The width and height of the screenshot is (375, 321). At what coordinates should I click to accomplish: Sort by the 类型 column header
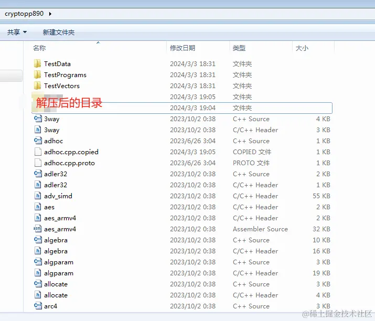(239, 48)
